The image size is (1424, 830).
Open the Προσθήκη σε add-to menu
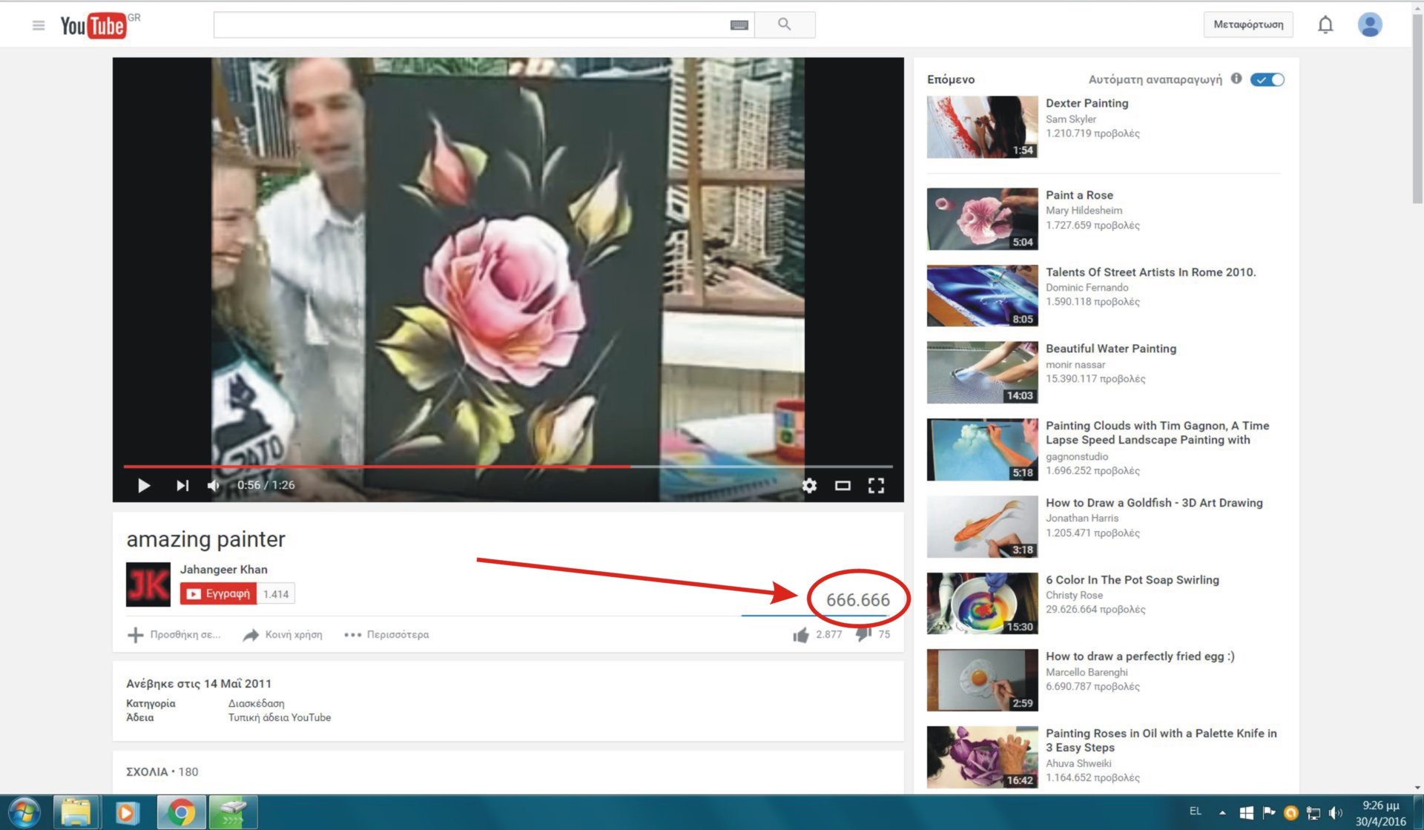tap(174, 635)
